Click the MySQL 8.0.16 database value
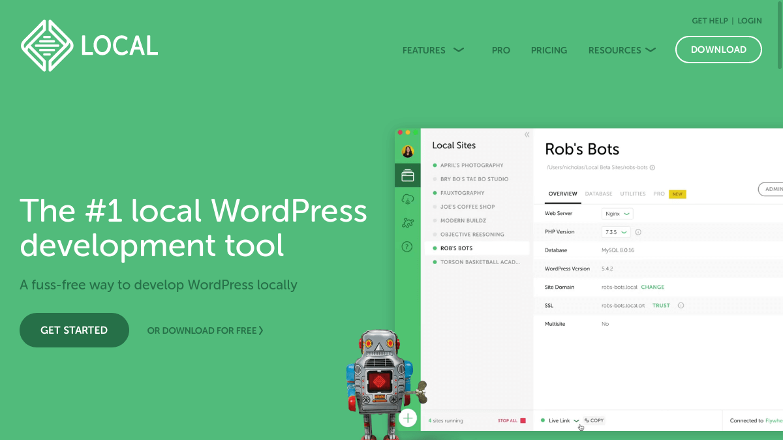Viewport: 783px width, 440px height. coord(618,250)
